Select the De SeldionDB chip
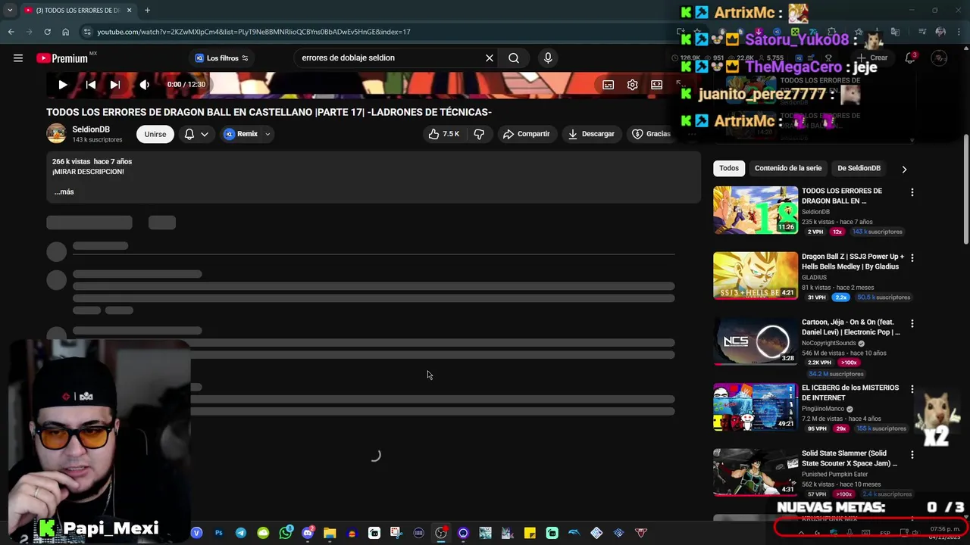Image resolution: width=970 pixels, height=545 pixels. [859, 168]
